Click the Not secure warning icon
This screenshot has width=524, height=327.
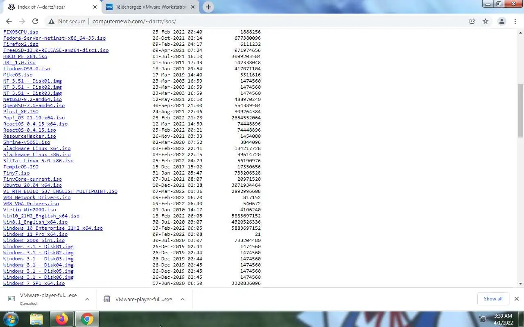[x=51, y=21]
